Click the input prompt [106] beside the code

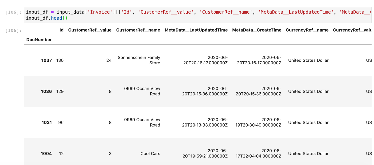13,12
